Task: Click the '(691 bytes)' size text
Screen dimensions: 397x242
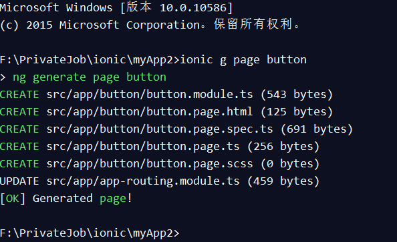Action: click(317, 129)
